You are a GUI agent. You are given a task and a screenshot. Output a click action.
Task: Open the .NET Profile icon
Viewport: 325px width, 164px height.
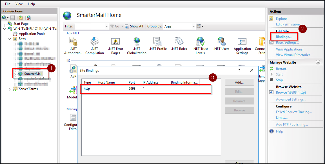[x=158, y=42]
